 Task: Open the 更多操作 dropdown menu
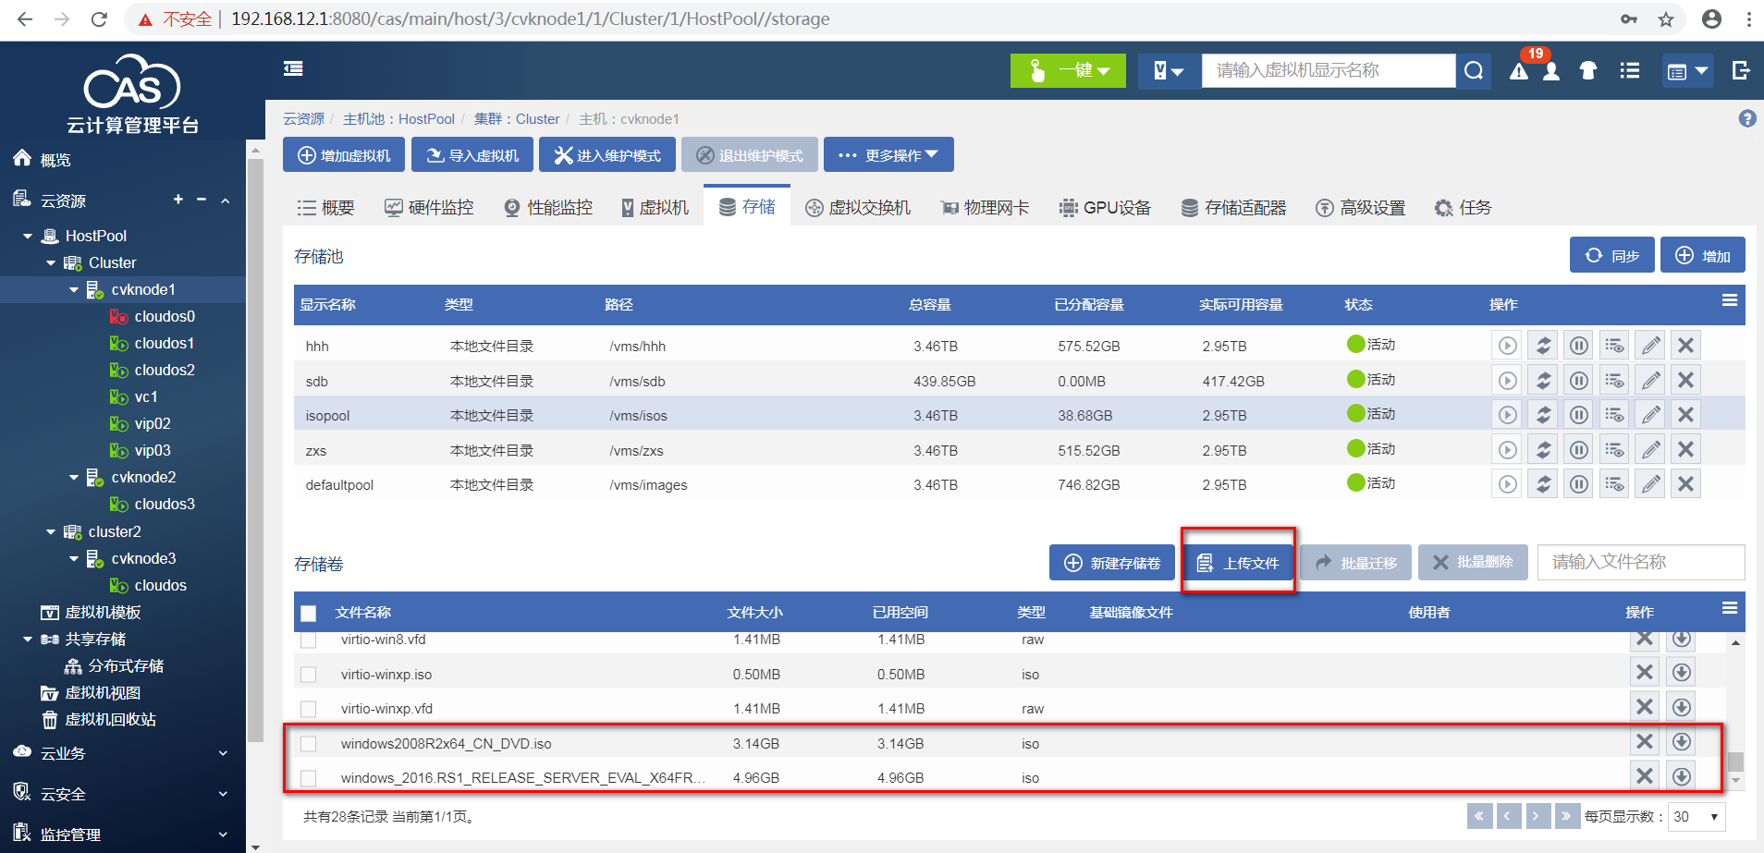pos(888,155)
